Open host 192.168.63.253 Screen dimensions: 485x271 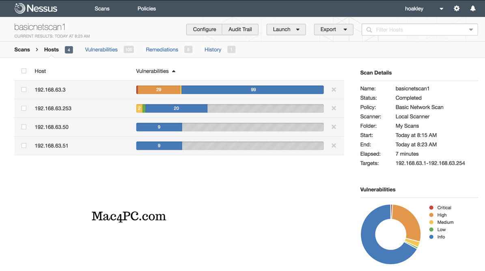[53, 108]
